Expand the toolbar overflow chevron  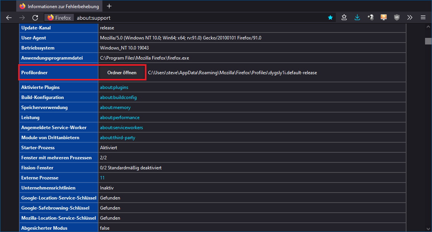coord(410,17)
